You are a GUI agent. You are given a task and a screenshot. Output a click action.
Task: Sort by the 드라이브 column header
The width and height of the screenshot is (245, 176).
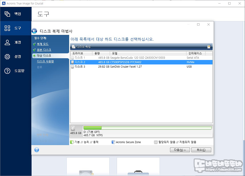pos(81,53)
